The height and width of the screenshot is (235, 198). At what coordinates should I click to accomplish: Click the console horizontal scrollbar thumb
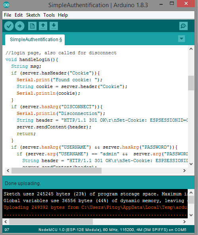tap(51, 222)
